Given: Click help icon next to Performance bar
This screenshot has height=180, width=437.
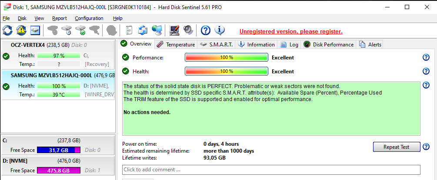Looking at the screenshot, I should (x=426, y=58).
